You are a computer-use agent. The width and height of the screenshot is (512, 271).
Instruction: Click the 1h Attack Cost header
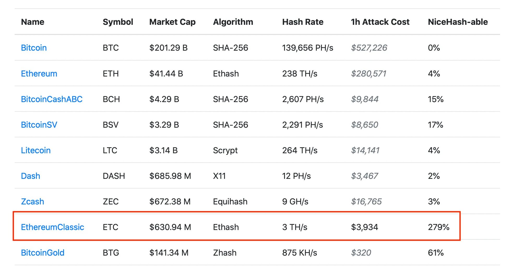[380, 22]
